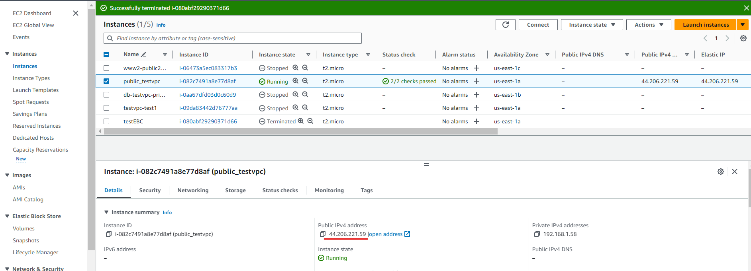Add alarm plus icon for testvpc-test1 row
751x271 pixels.
(476, 108)
